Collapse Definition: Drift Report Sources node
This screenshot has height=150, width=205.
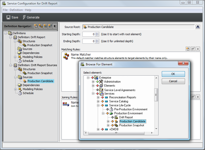[x=10, y=65]
